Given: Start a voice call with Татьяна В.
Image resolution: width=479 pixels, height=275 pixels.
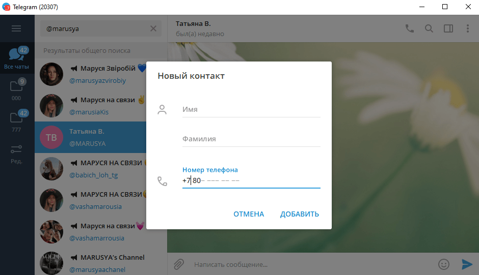Looking at the screenshot, I should pyautogui.click(x=409, y=28).
